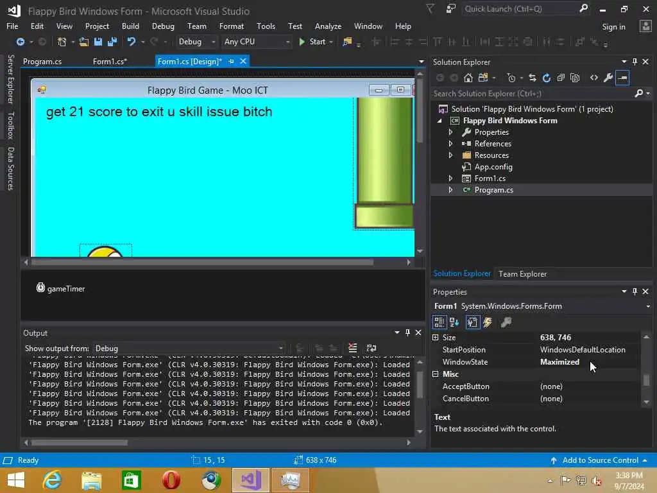657x493 pixels.
Task: Collapse the Misc category in Properties
Action: (436, 374)
